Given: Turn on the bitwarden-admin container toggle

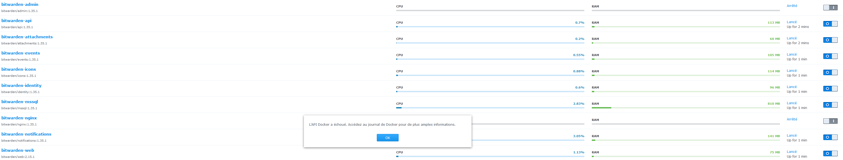Looking at the screenshot, I should pos(830,7).
